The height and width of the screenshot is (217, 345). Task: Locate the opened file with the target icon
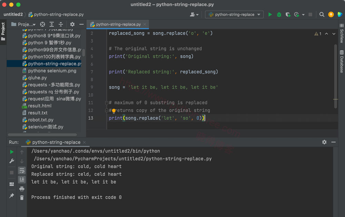coord(42,24)
